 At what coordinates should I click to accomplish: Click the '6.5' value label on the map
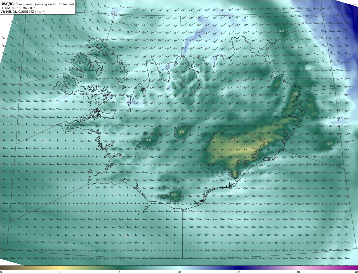19,70
